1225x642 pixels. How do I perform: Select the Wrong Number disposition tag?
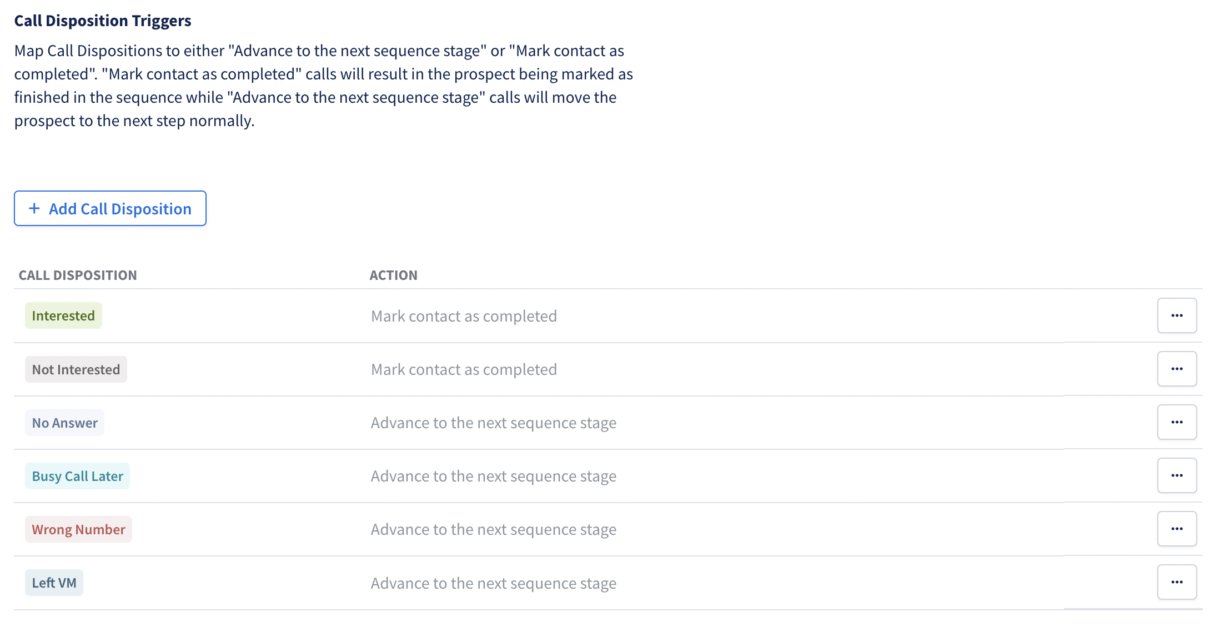(78, 529)
